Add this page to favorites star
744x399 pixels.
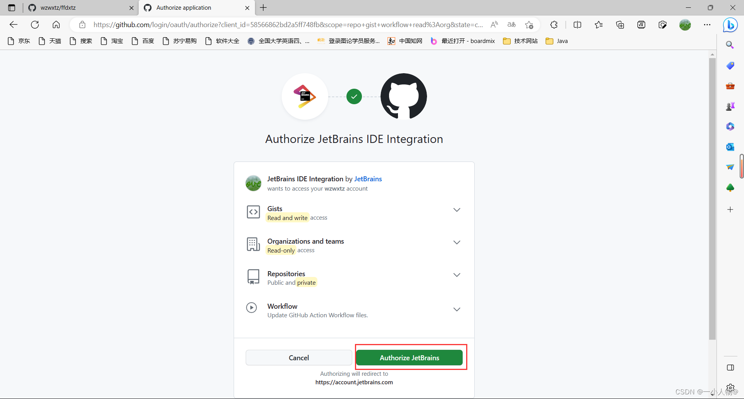(529, 25)
